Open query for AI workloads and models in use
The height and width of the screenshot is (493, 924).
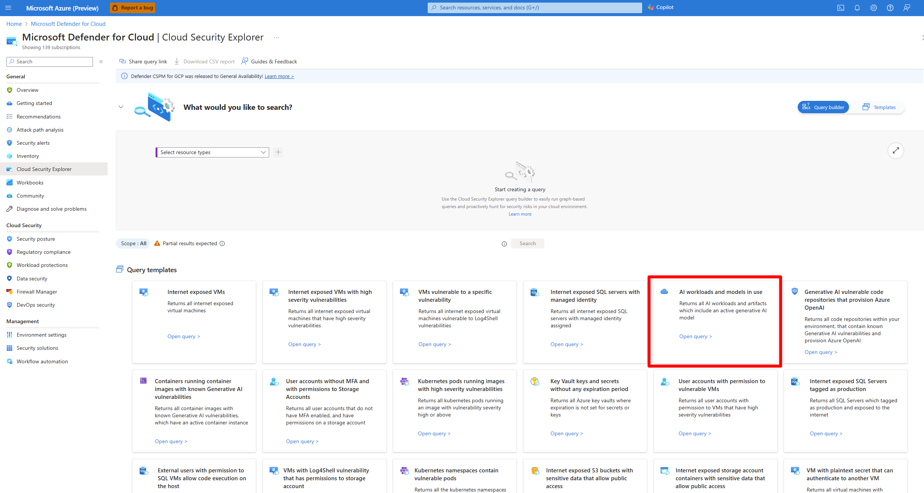[x=695, y=336]
